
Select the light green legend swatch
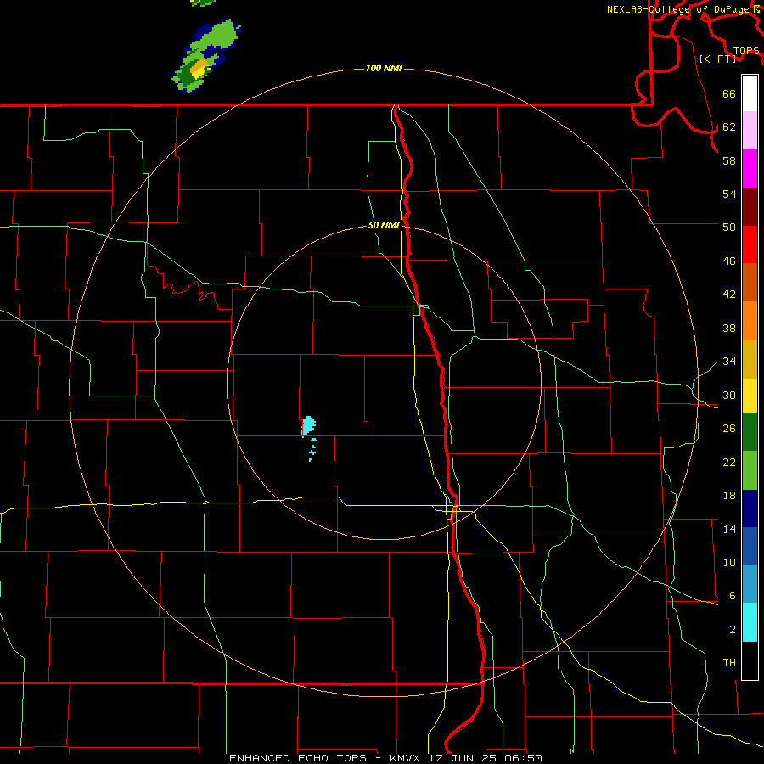coord(750,470)
